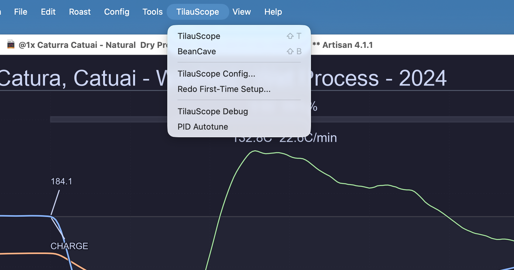Start PID Autotune from menu

point(239,127)
